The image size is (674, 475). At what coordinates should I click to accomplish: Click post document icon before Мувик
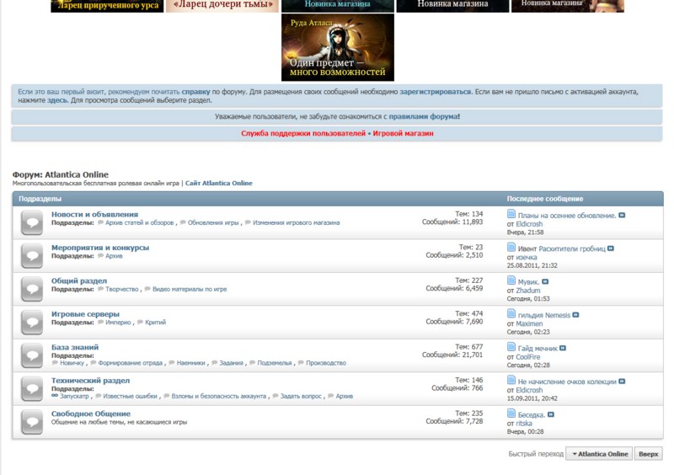(511, 281)
